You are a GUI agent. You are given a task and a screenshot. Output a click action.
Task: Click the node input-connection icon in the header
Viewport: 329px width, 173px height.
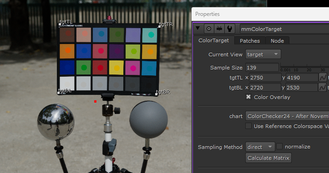click(x=219, y=29)
